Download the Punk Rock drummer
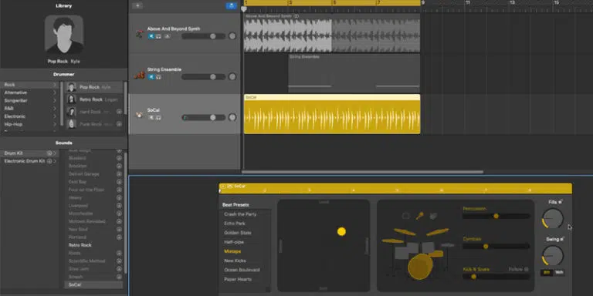This screenshot has height=296, width=593. [x=119, y=124]
